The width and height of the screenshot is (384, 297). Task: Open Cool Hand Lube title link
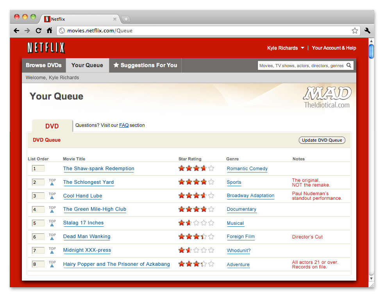pyautogui.click(x=82, y=196)
